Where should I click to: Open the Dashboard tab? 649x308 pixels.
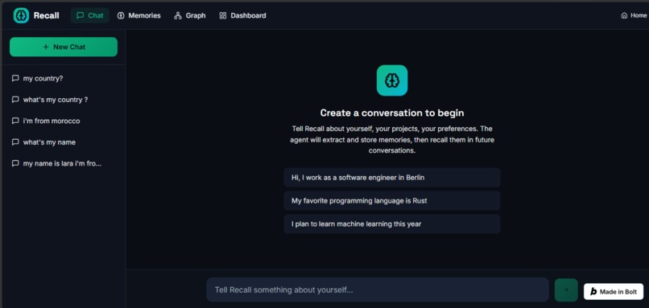pyautogui.click(x=242, y=16)
